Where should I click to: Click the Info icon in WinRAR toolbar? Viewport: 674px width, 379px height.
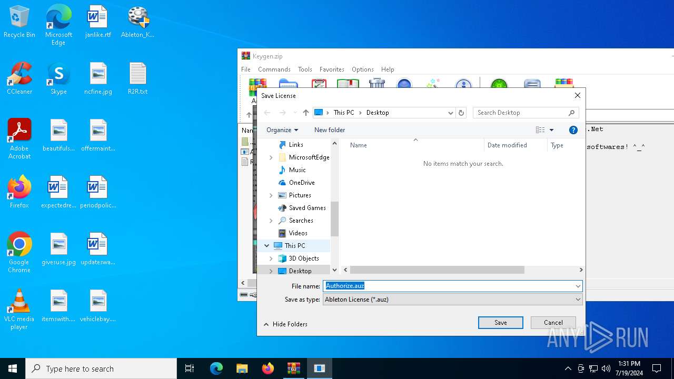463,83
